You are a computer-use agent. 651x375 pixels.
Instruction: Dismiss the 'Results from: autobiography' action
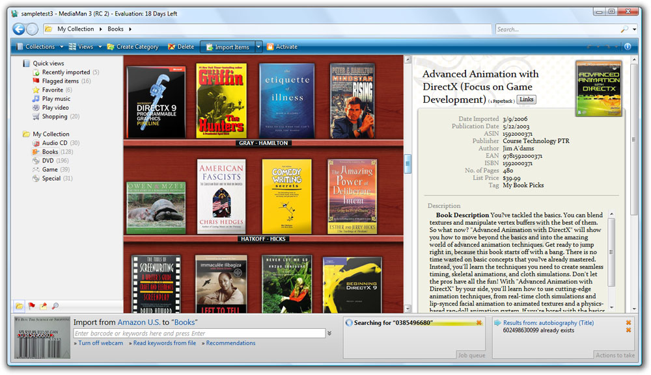coord(629,322)
